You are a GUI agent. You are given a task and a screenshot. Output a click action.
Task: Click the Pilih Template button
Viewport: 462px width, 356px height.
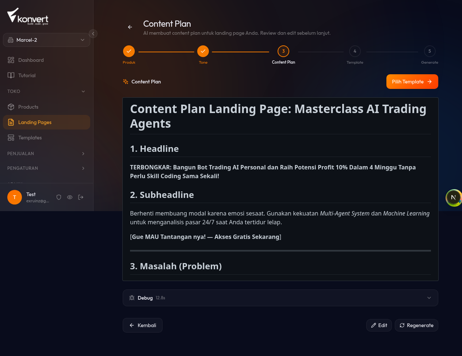point(412,82)
